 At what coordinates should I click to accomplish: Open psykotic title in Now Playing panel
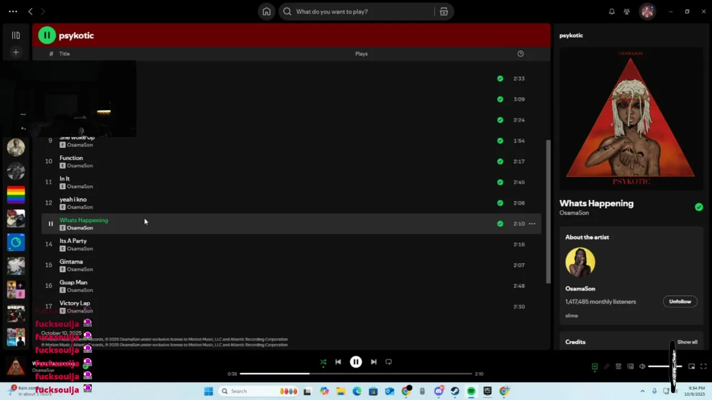[x=571, y=36]
